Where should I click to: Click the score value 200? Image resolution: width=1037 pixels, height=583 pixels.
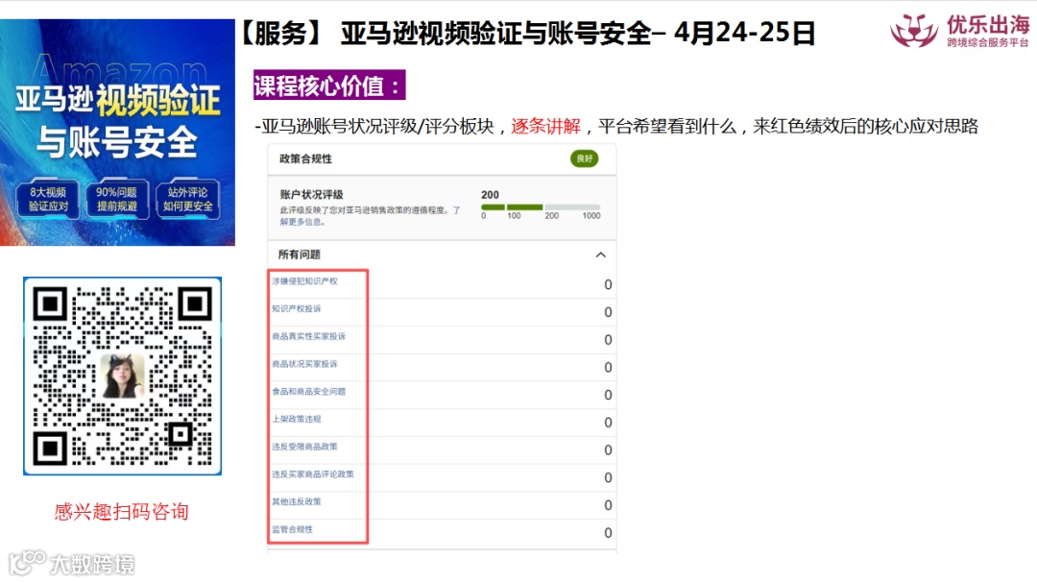pyautogui.click(x=490, y=195)
